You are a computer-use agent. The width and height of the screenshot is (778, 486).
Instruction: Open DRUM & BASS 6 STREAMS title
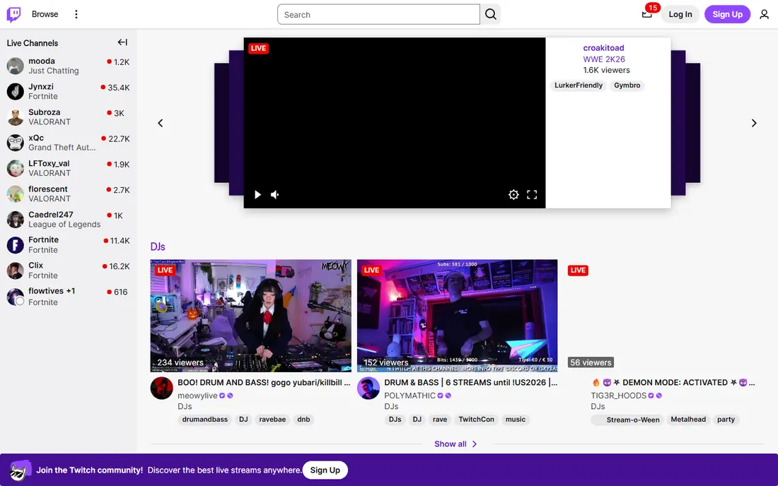tap(471, 382)
